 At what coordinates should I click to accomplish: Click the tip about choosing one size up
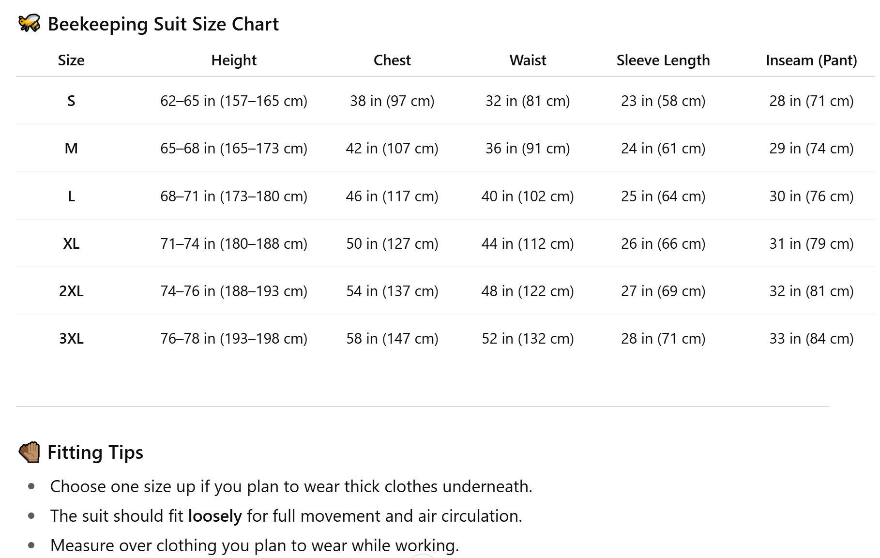click(x=291, y=486)
